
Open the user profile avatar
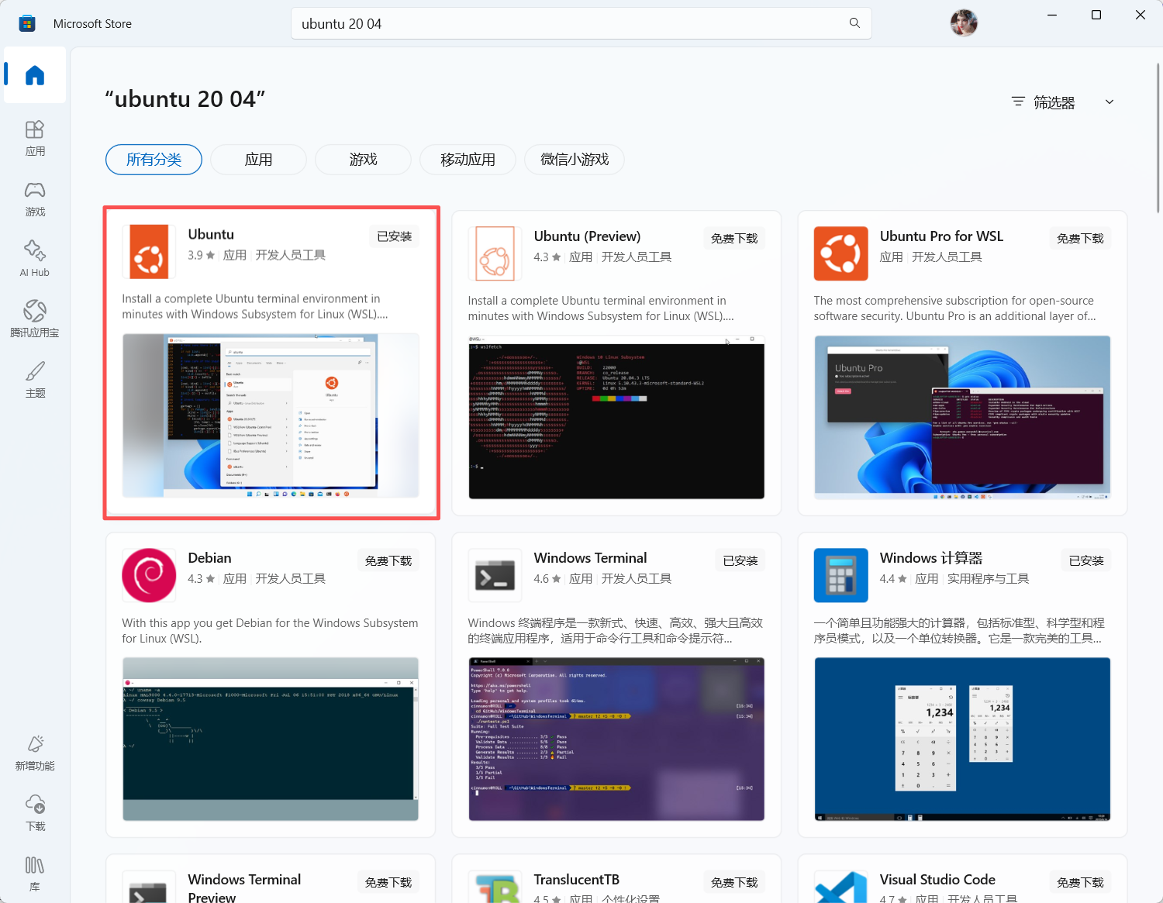coord(964,23)
